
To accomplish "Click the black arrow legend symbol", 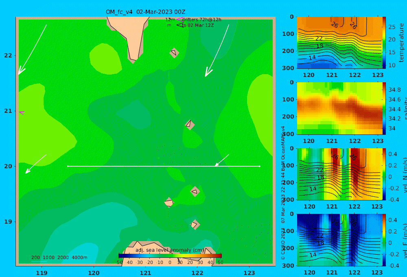I will pos(180,25).
